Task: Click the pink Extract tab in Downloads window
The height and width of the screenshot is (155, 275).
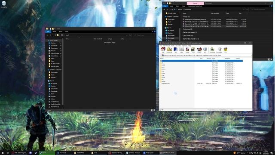Action: tap(195, 3)
